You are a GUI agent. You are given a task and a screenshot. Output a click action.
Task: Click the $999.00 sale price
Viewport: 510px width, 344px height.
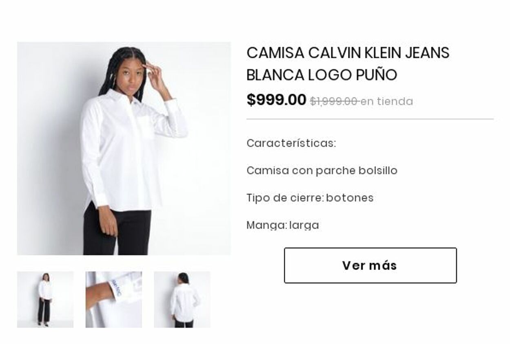(276, 100)
